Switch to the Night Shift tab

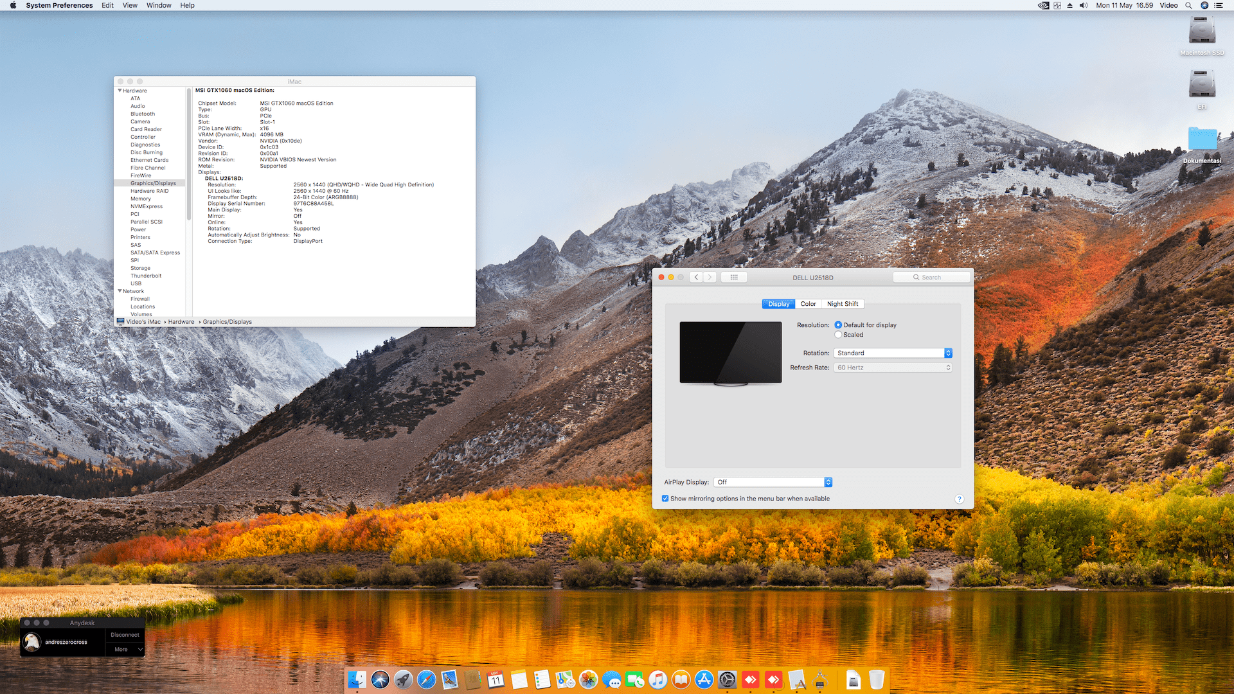842,304
